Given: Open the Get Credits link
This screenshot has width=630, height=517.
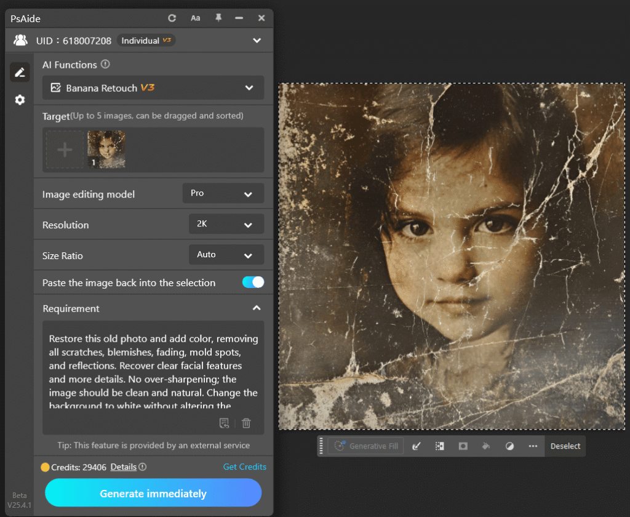Looking at the screenshot, I should 244,467.
